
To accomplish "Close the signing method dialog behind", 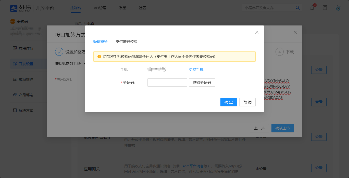I will click(x=295, y=32).
